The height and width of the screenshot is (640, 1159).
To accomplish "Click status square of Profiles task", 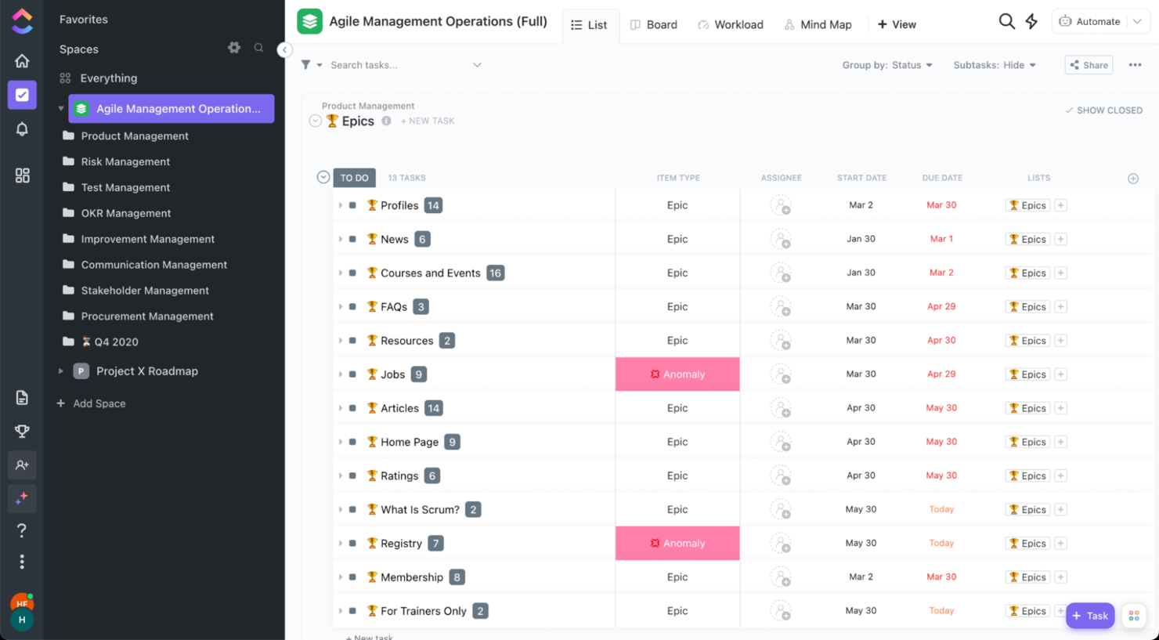I will click(352, 205).
